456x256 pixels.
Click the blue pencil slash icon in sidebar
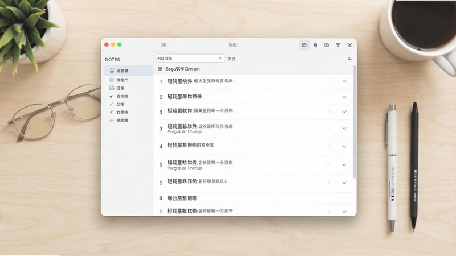(111, 105)
